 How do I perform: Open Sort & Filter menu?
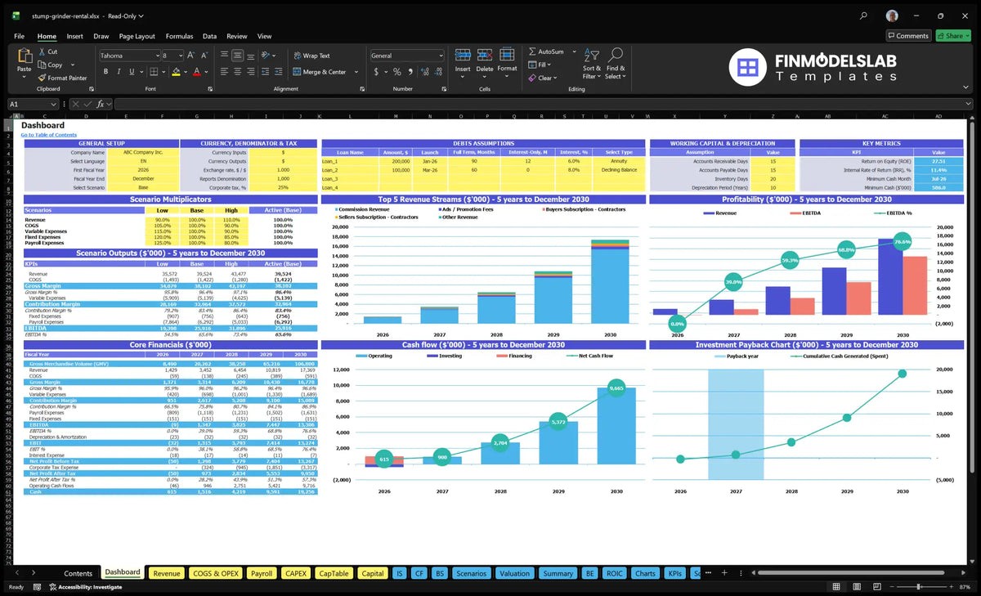pos(592,63)
